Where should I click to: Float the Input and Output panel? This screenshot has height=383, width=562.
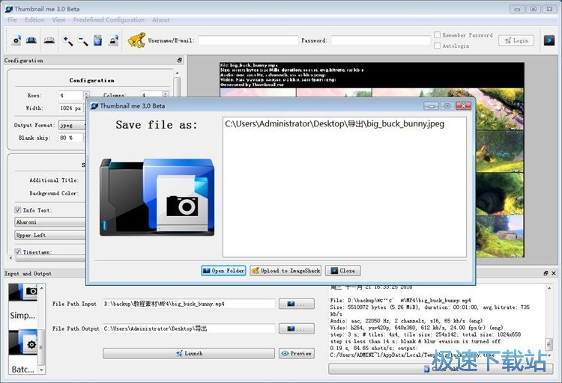pyautogui.click(x=546, y=273)
